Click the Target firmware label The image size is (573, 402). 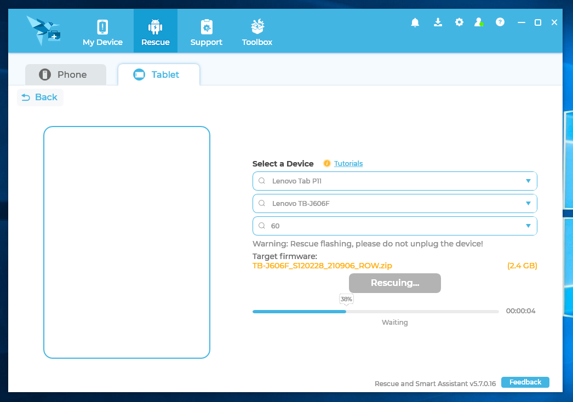point(285,256)
